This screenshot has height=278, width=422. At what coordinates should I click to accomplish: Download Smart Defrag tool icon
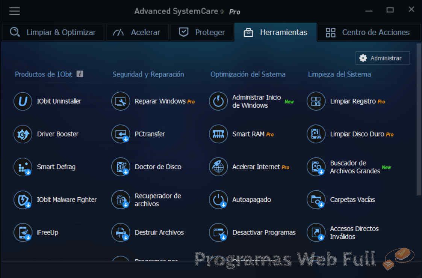[23, 167]
